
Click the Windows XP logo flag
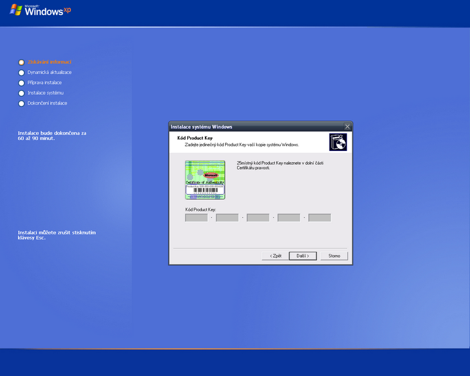16,10
